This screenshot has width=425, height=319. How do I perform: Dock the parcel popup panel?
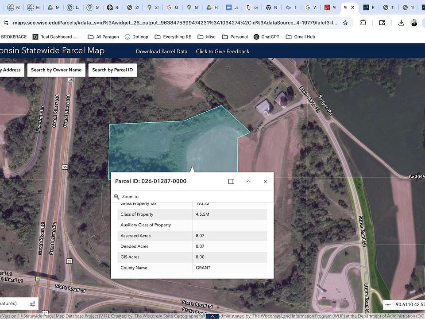click(231, 181)
